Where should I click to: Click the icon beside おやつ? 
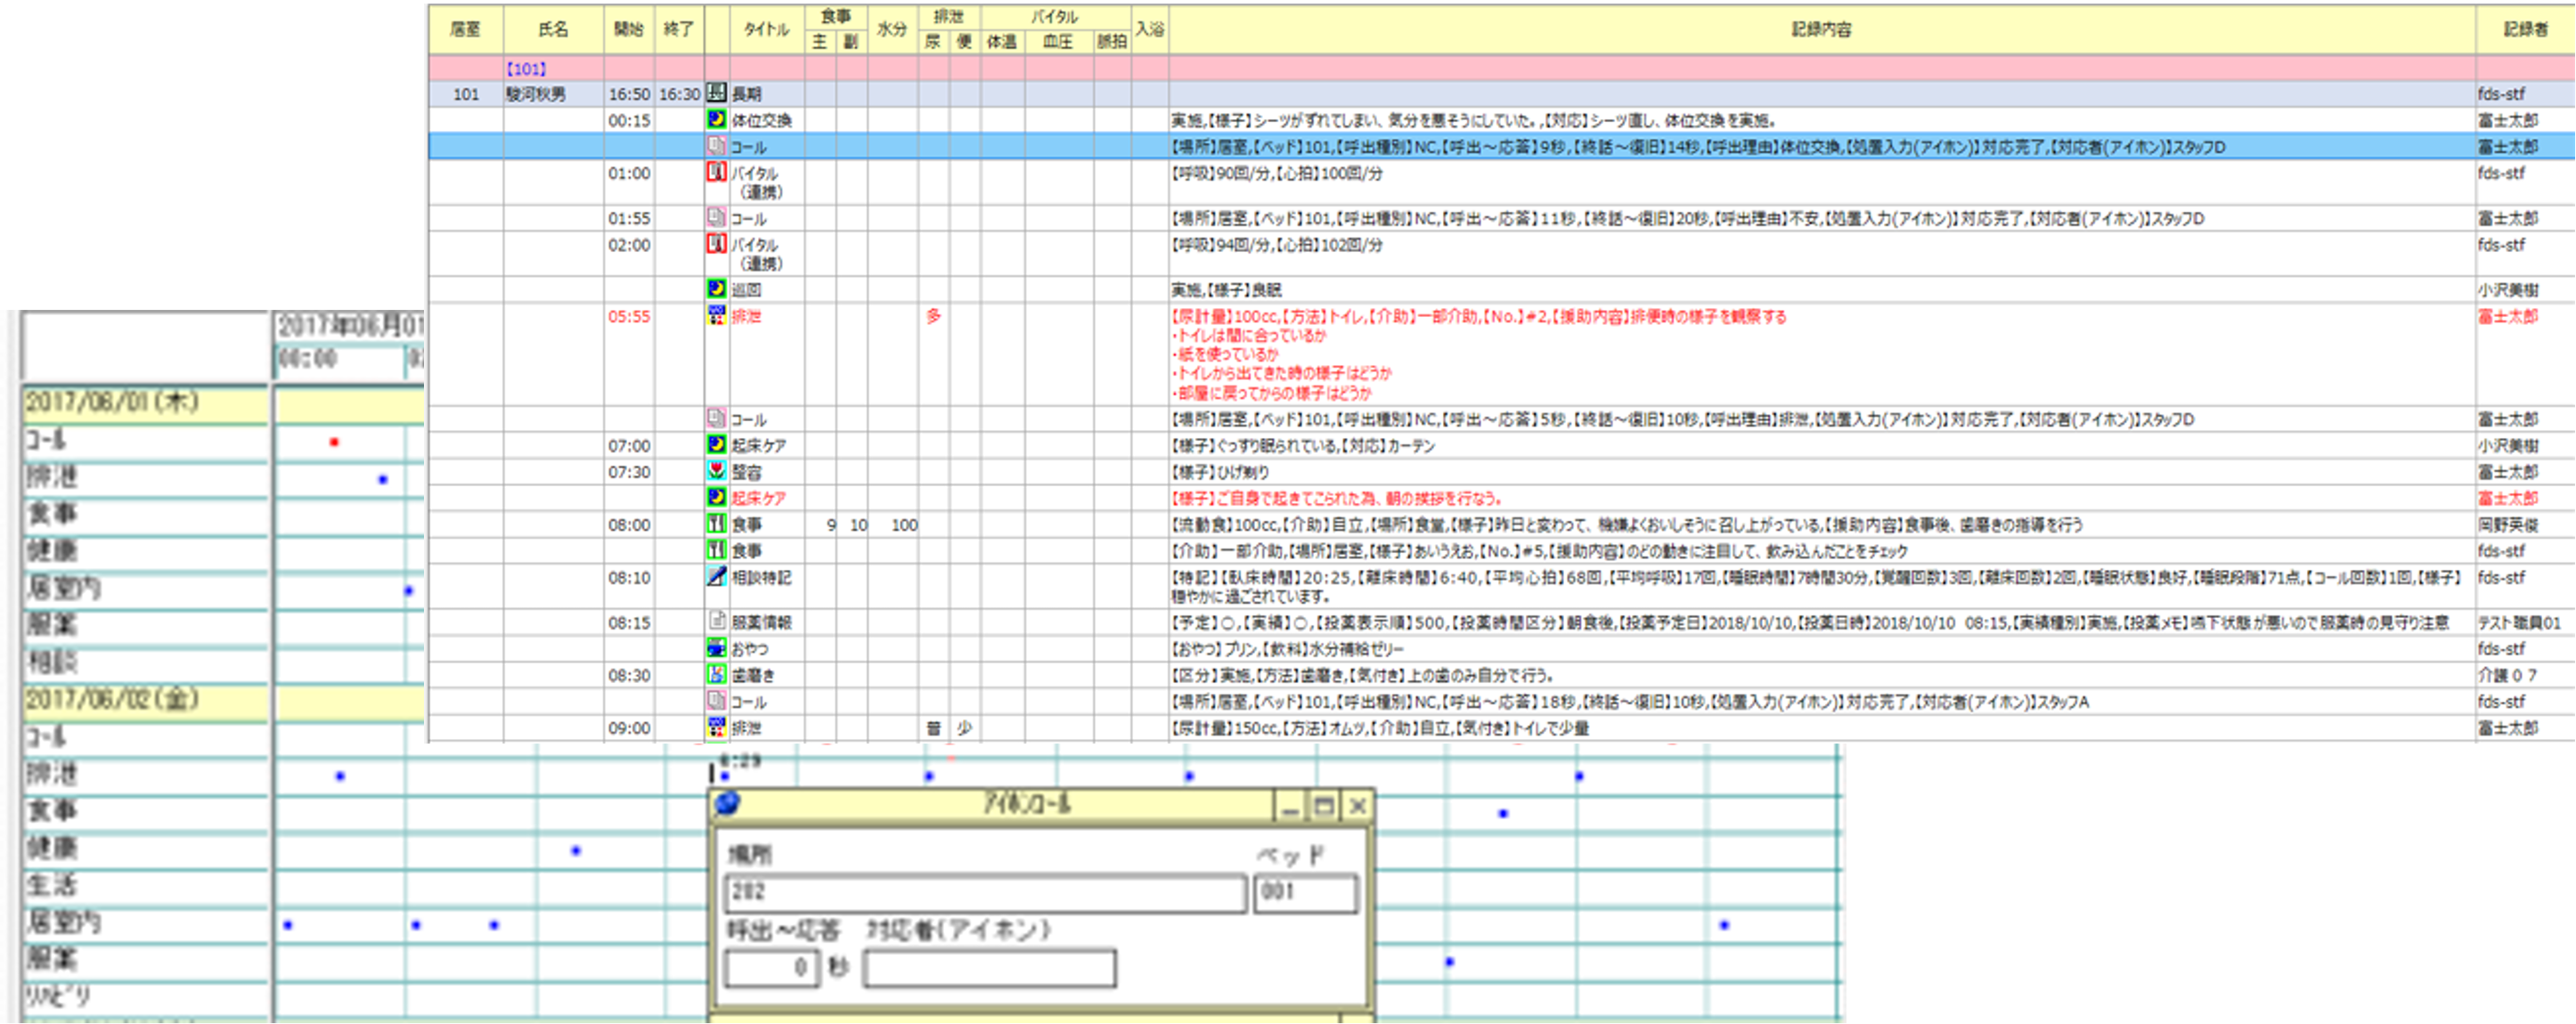(x=716, y=648)
